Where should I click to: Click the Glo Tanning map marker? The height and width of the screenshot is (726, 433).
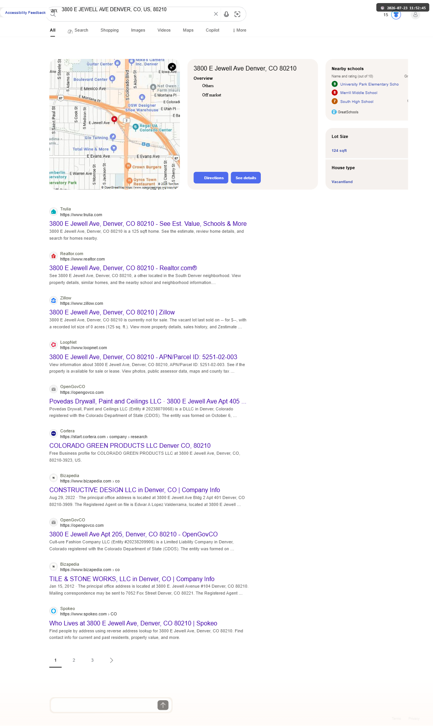point(112,137)
